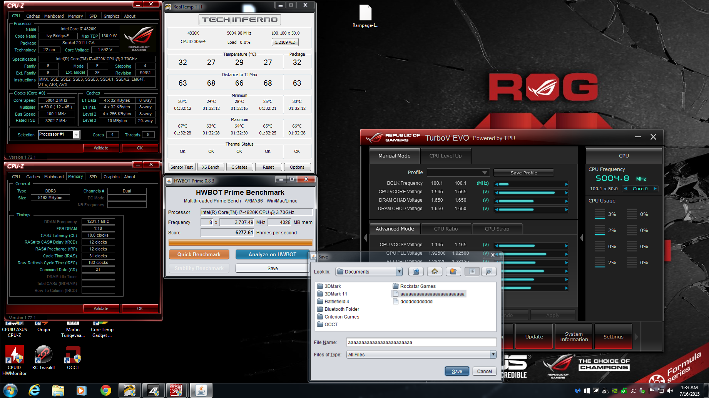Launch Google Chrome from taskbar

[x=105, y=391]
